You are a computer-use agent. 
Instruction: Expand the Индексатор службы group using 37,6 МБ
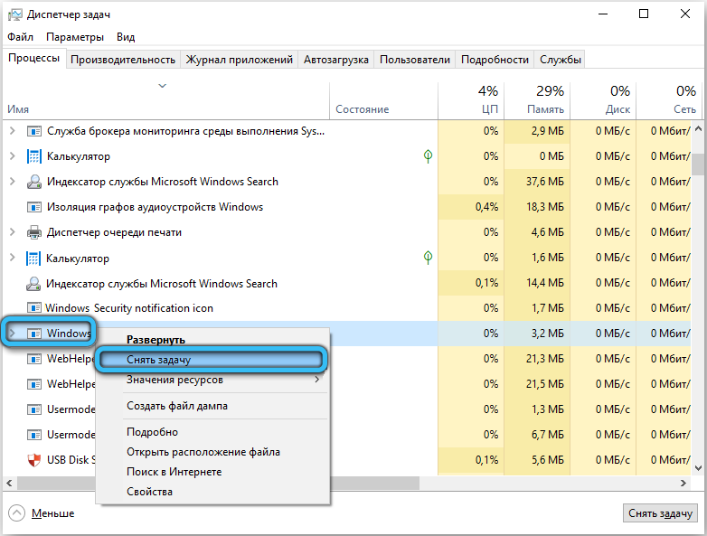coord(12,182)
